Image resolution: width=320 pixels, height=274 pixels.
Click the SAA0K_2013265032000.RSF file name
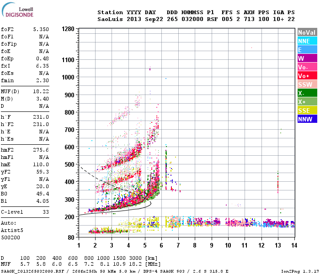[x=32, y=271]
